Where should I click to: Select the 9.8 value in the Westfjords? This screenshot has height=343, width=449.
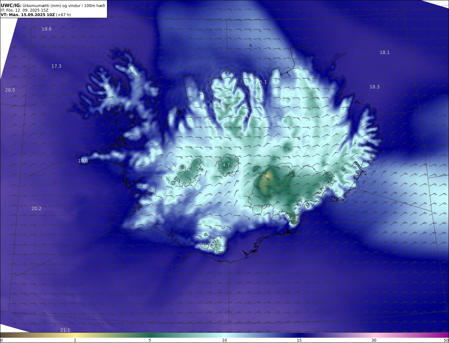tap(107, 87)
